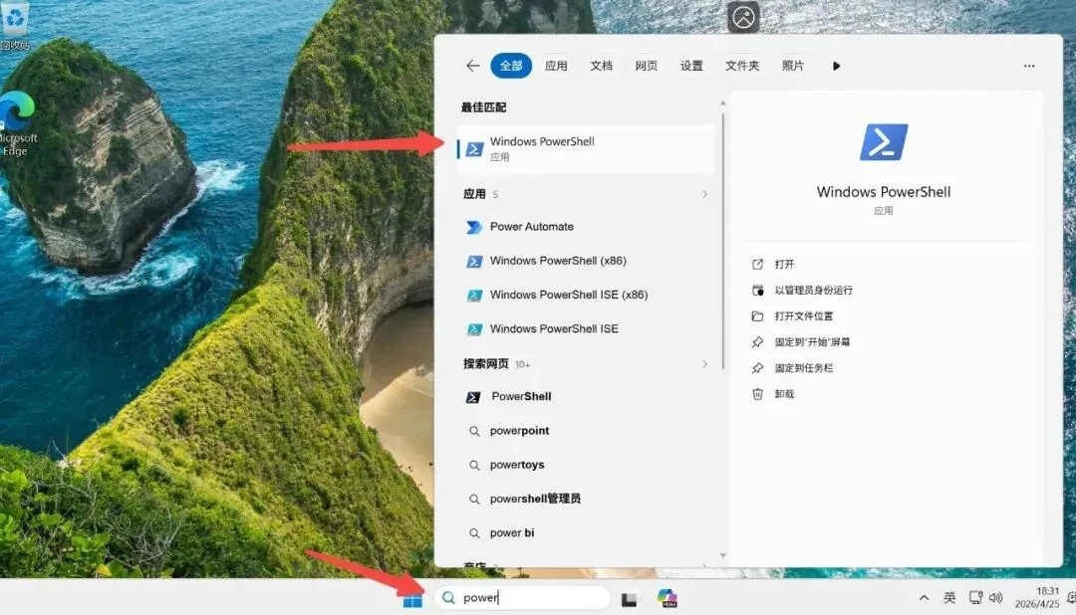Open Windows PowerShell ISE (x86) result

tap(586, 295)
